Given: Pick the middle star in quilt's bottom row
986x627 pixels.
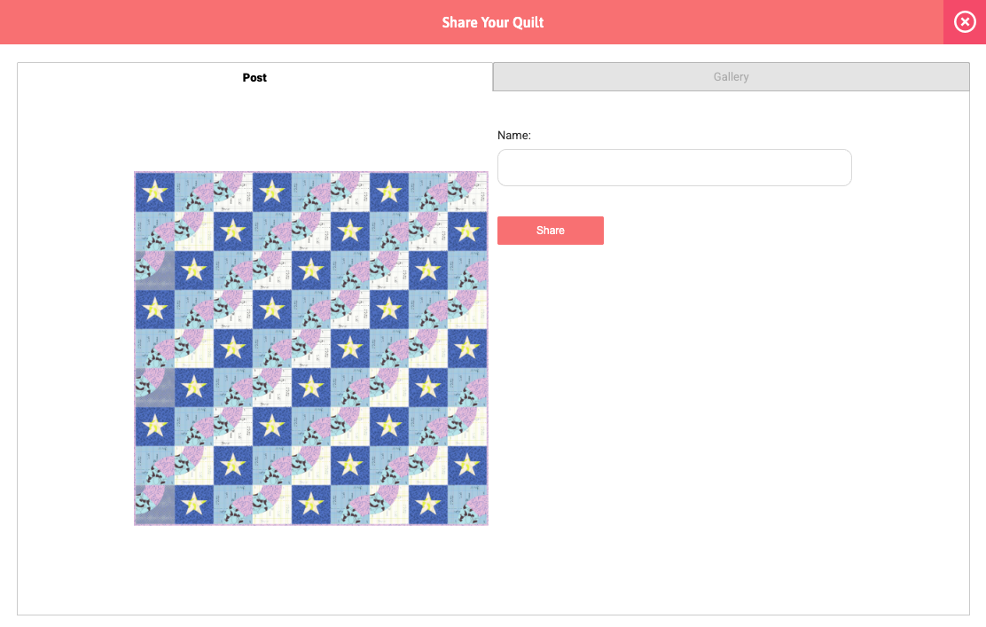Looking at the screenshot, I should pyautogui.click(x=311, y=505).
